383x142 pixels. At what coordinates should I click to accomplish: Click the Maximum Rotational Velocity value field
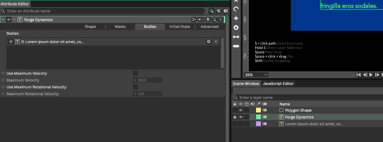click(x=148, y=94)
